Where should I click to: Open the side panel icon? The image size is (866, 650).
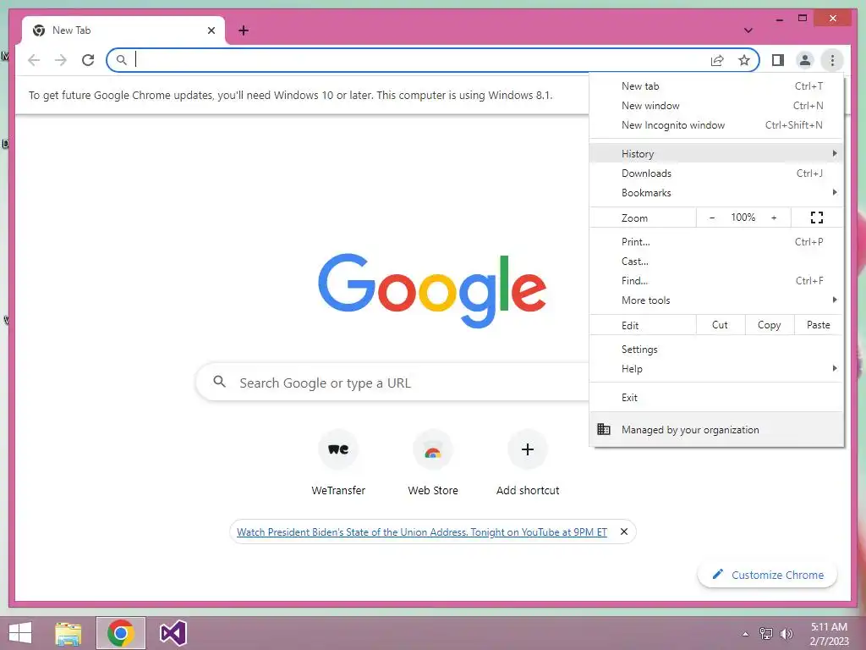pyautogui.click(x=778, y=60)
